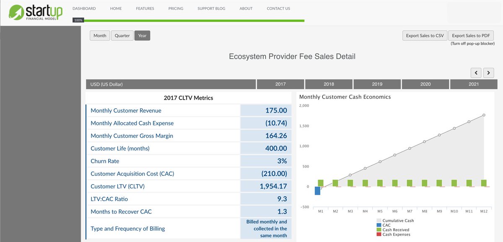Click the 164.26 gross margin value
Screen dimensions: 503x242
point(276,136)
